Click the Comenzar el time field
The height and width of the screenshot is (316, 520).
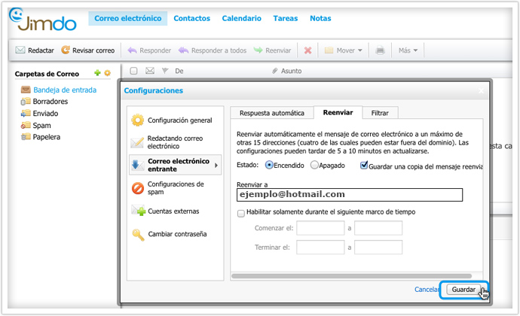point(378,228)
